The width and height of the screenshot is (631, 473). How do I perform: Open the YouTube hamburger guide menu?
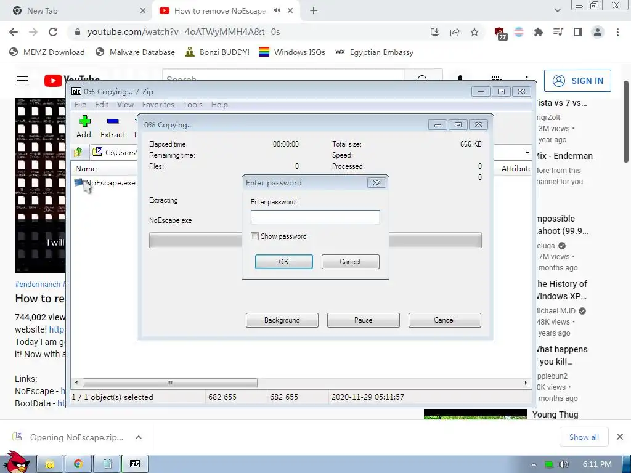tap(22, 81)
